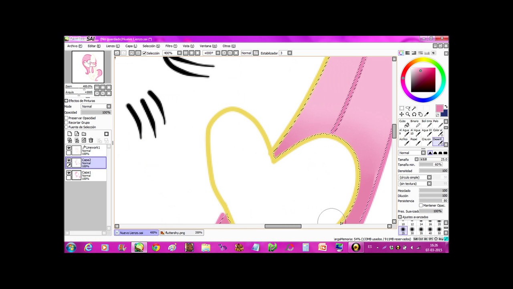Select the sharpest brush edge shape
The image size is (513, 289).
point(445,153)
